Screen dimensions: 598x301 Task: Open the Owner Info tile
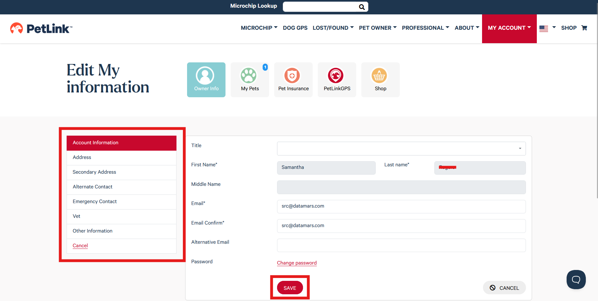(x=206, y=80)
